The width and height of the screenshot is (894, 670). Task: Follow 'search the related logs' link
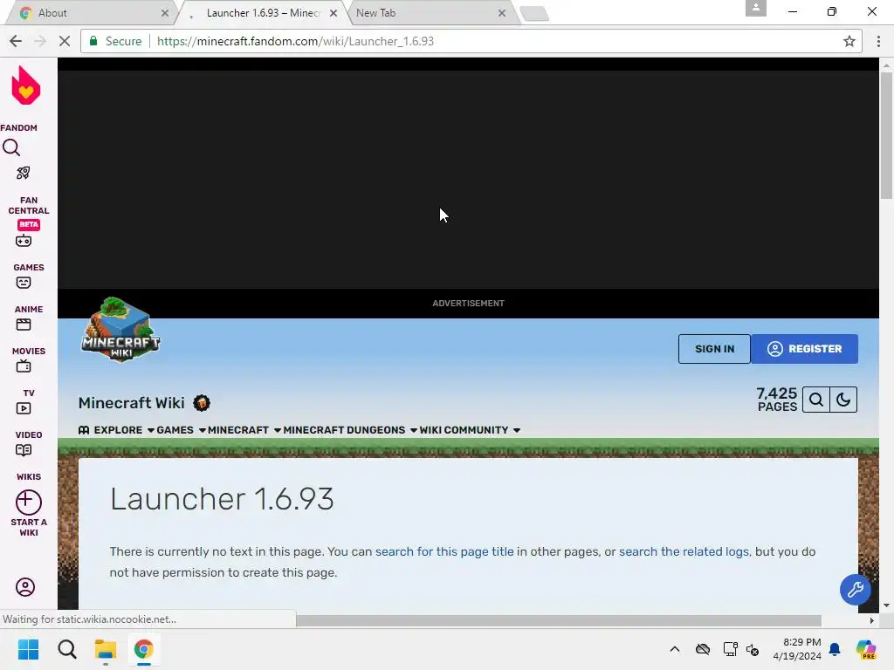point(684,551)
